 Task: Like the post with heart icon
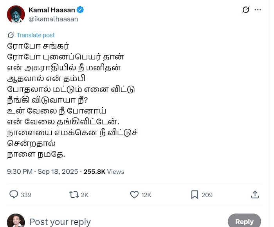134,195
